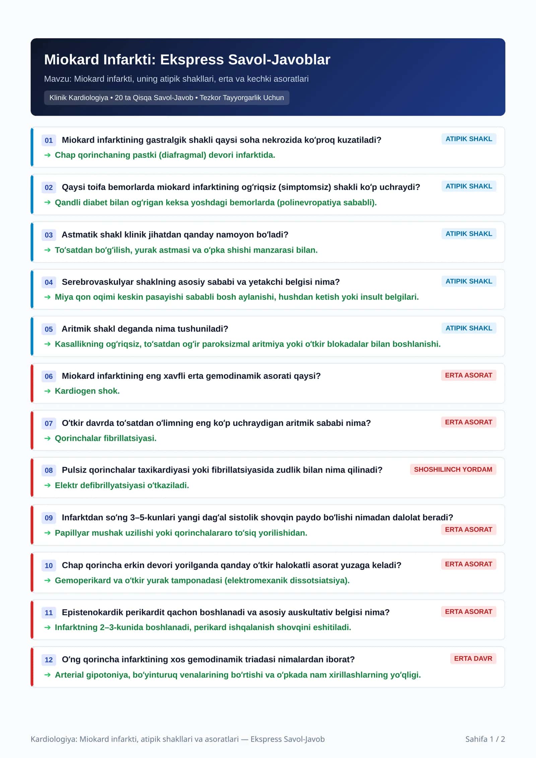
Task: Click the arrow beside Elektr defibrillyatsiyasi answer
Action: [48, 485]
